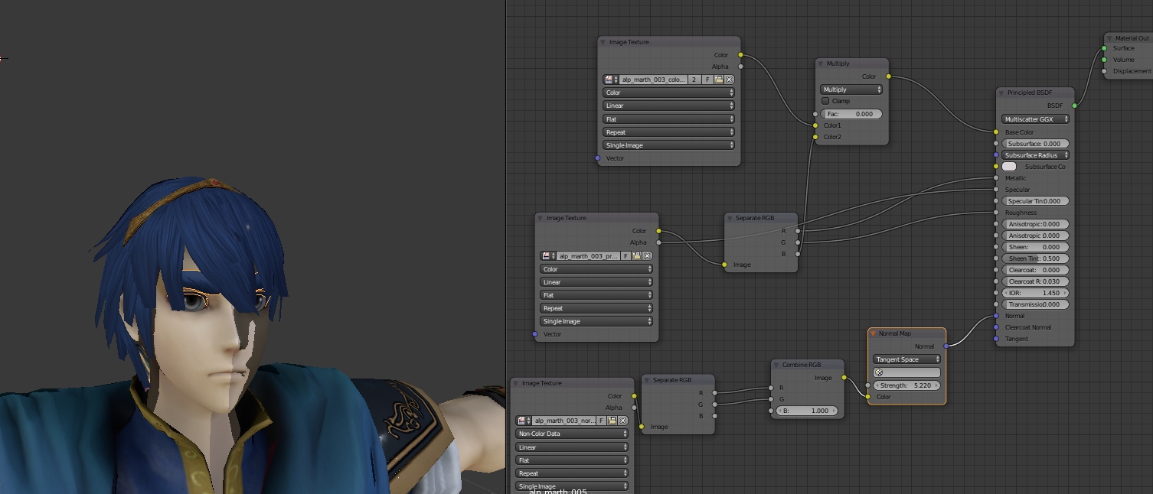Click the B value field in Combine RGB

point(807,411)
